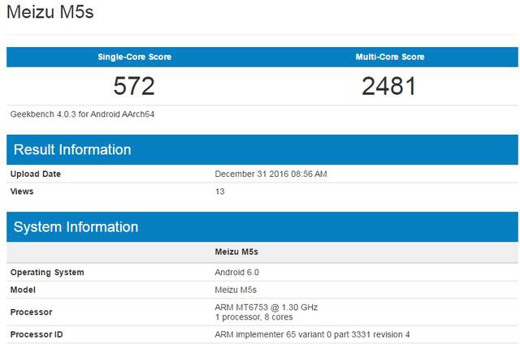The width and height of the screenshot is (520, 344).
Task: Click the bold Meizu M5s table column header
Action: [x=236, y=252]
